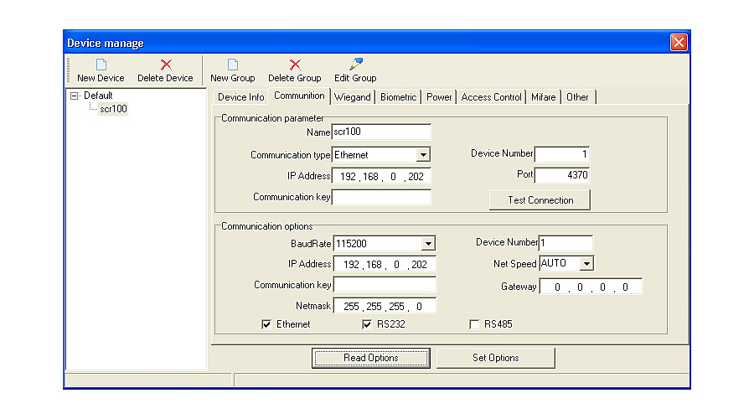
Task: Open the Access Control tab
Action: [491, 97]
